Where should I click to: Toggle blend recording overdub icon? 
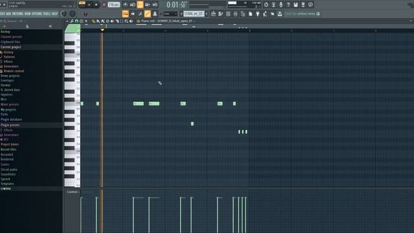coord(147,5)
